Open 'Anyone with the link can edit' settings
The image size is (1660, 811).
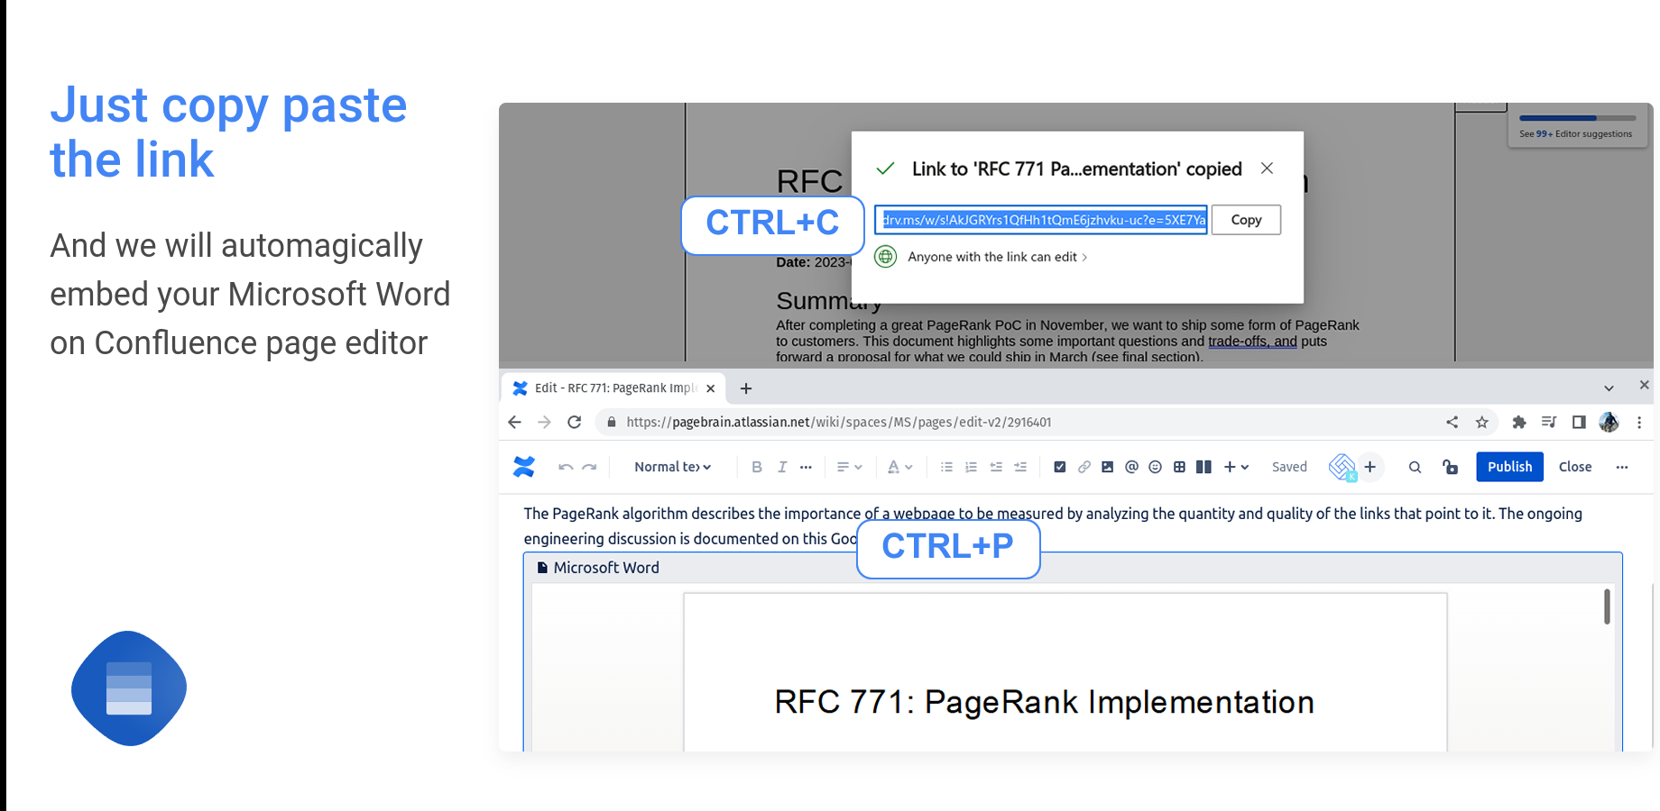coord(997,257)
